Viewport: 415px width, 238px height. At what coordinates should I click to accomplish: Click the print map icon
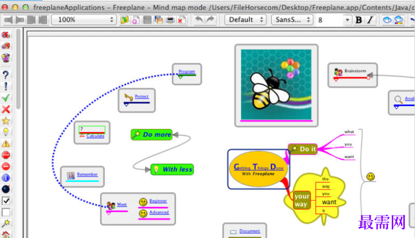(170, 20)
